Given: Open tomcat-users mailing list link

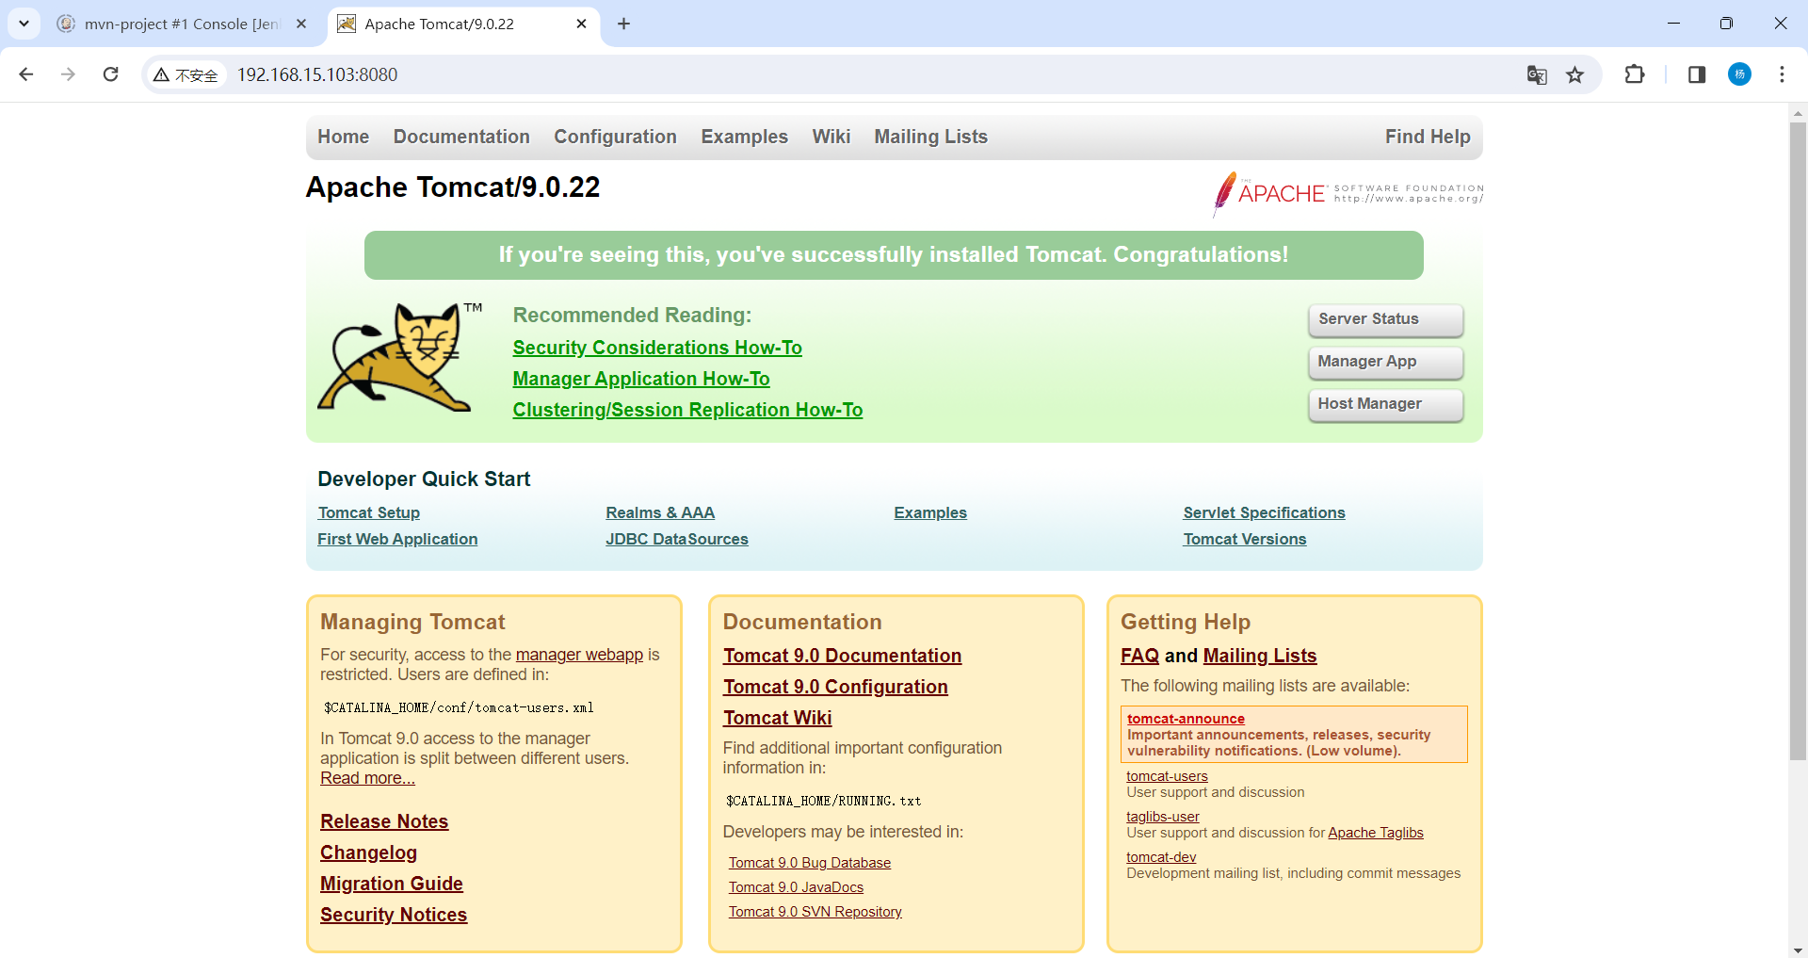Looking at the screenshot, I should (x=1167, y=776).
